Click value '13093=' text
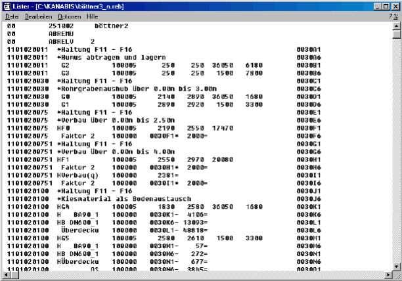The image size is (402, 281). (x=195, y=223)
